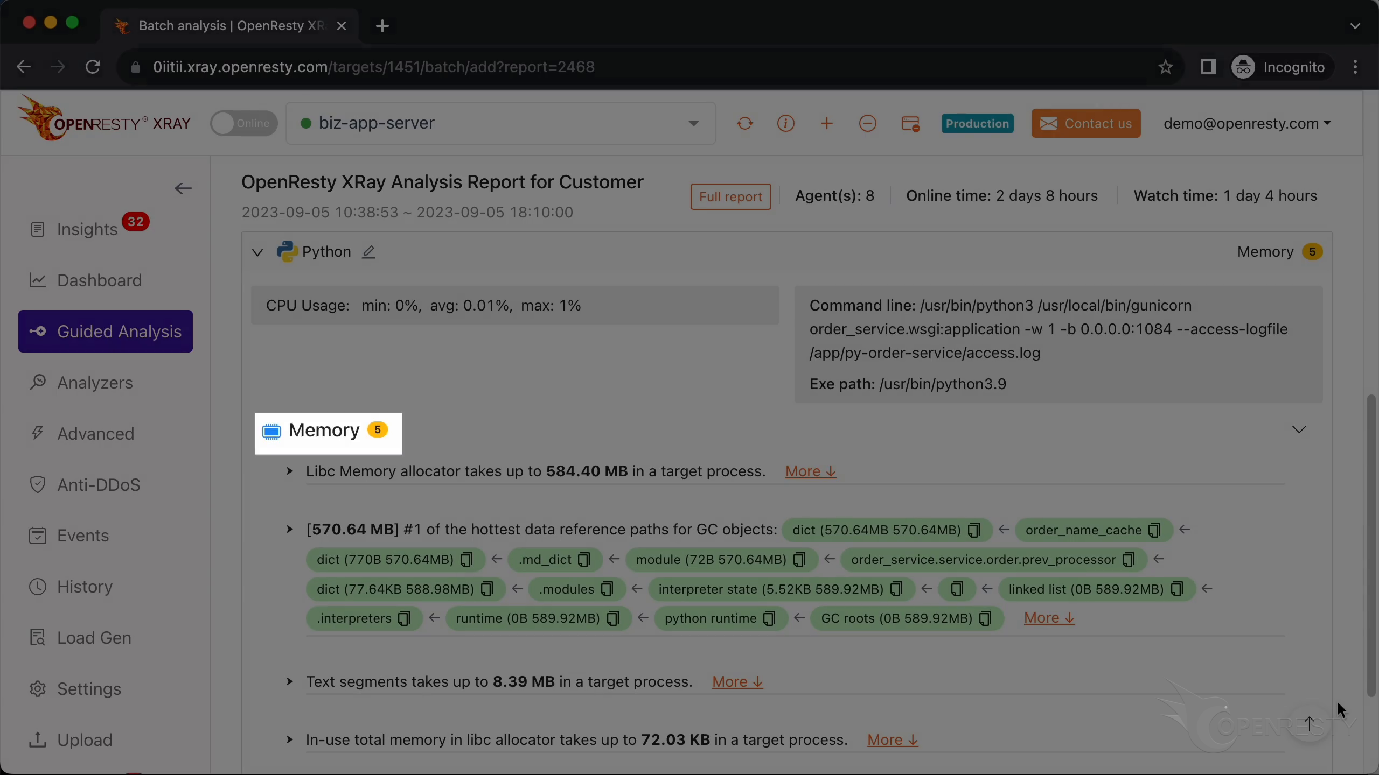Collapse the Python section chevron
Screen dimensions: 1379x775
click(x=257, y=252)
